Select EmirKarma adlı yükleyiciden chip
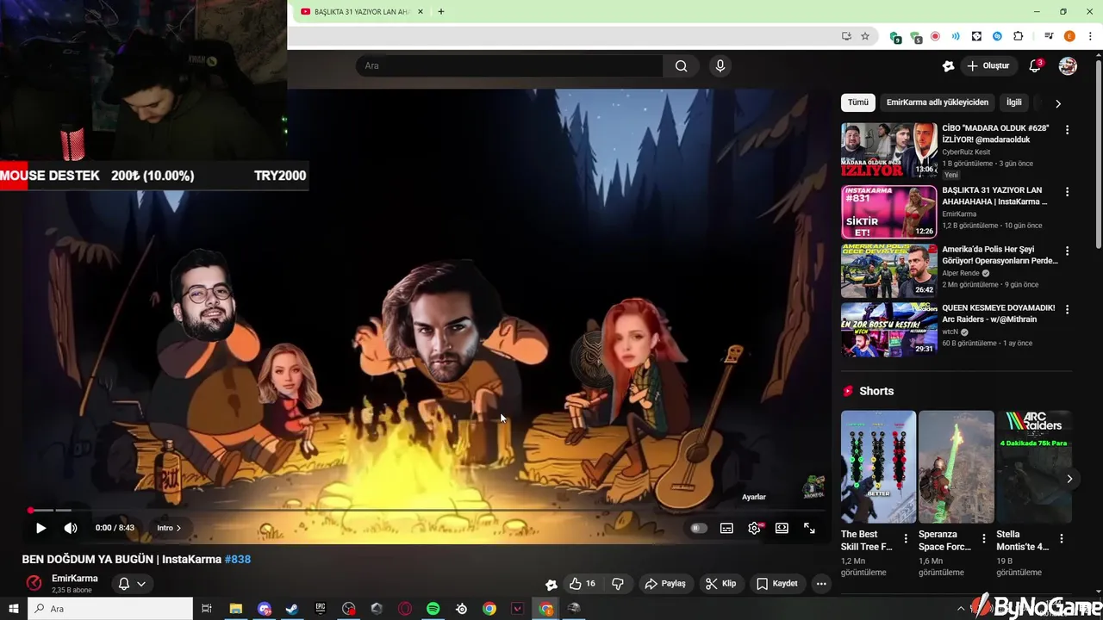1103x620 pixels. [x=938, y=102]
